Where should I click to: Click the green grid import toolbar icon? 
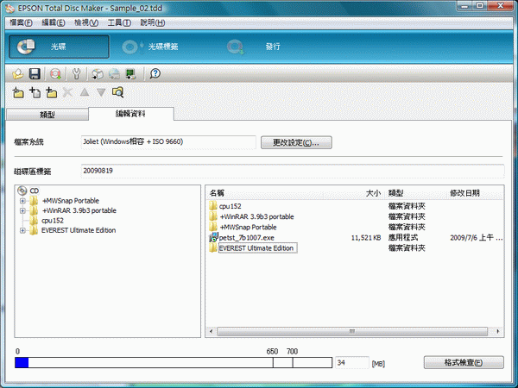(x=130, y=74)
